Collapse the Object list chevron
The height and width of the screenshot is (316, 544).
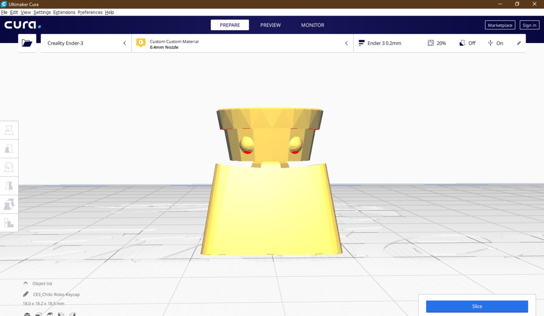coord(25,283)
